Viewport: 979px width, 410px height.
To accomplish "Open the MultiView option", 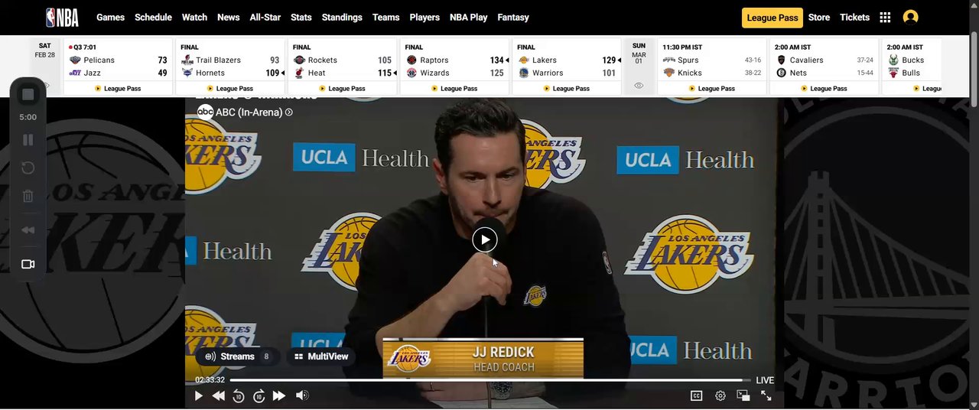I will [321, 356].
